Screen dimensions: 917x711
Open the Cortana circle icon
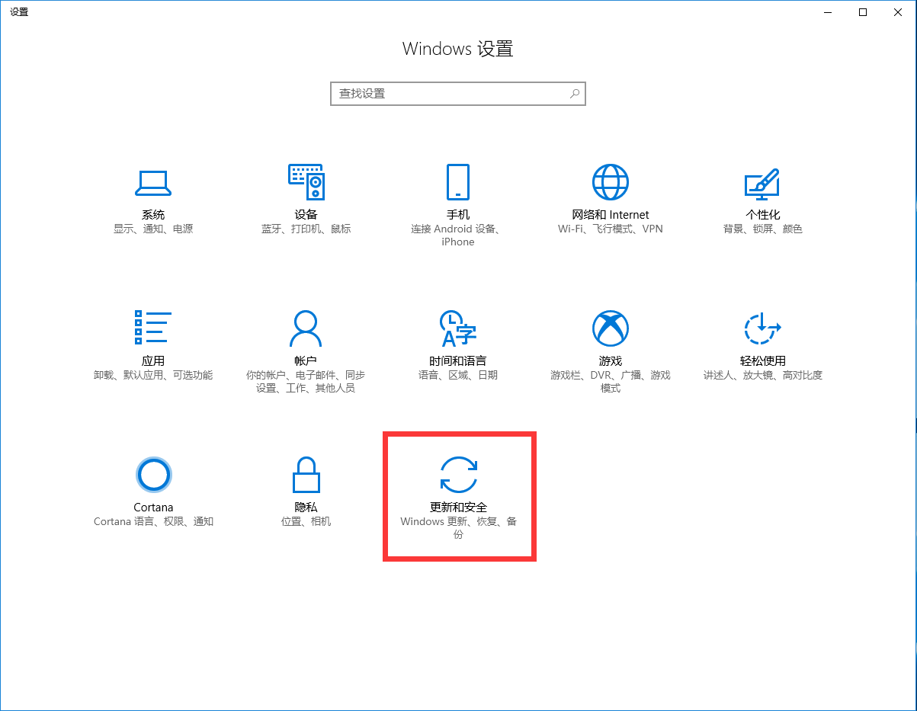(x=153, y=475)
